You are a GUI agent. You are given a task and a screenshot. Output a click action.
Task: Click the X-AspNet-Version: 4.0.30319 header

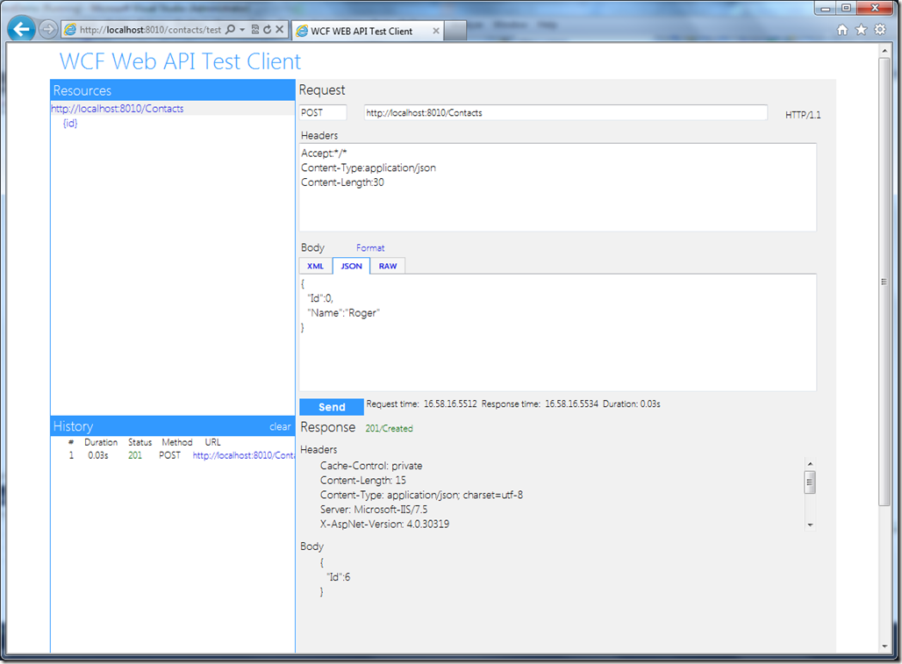click(385, 524)
